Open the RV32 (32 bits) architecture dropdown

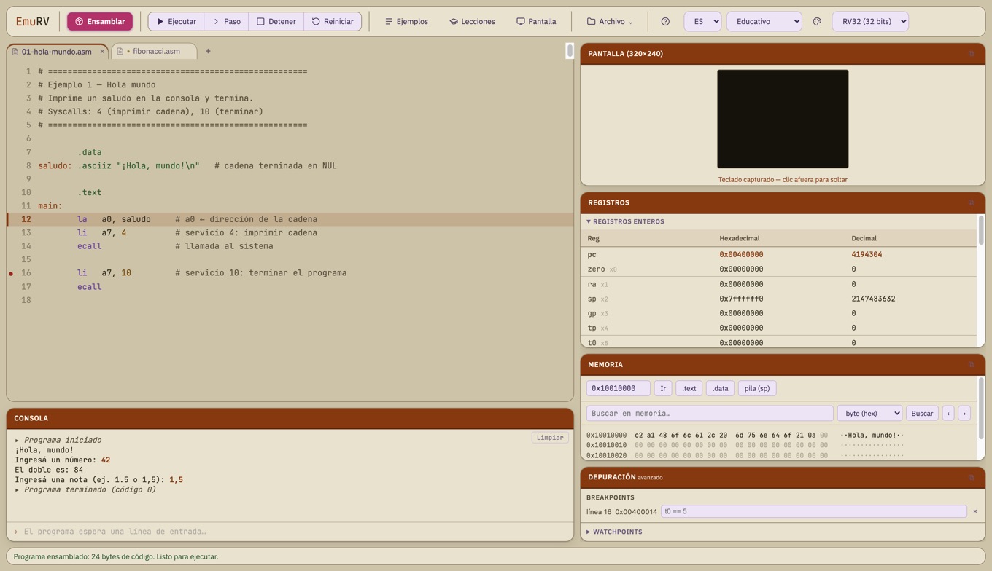(x=870, y=22)
